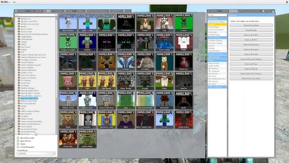289x163 pixels.
Task: Spawn the Vindicator NPC
Action: click(x=87, y=120)
